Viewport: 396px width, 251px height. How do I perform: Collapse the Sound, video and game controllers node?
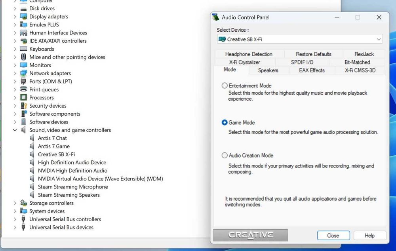pyautogui.click(x=15, y=130)
